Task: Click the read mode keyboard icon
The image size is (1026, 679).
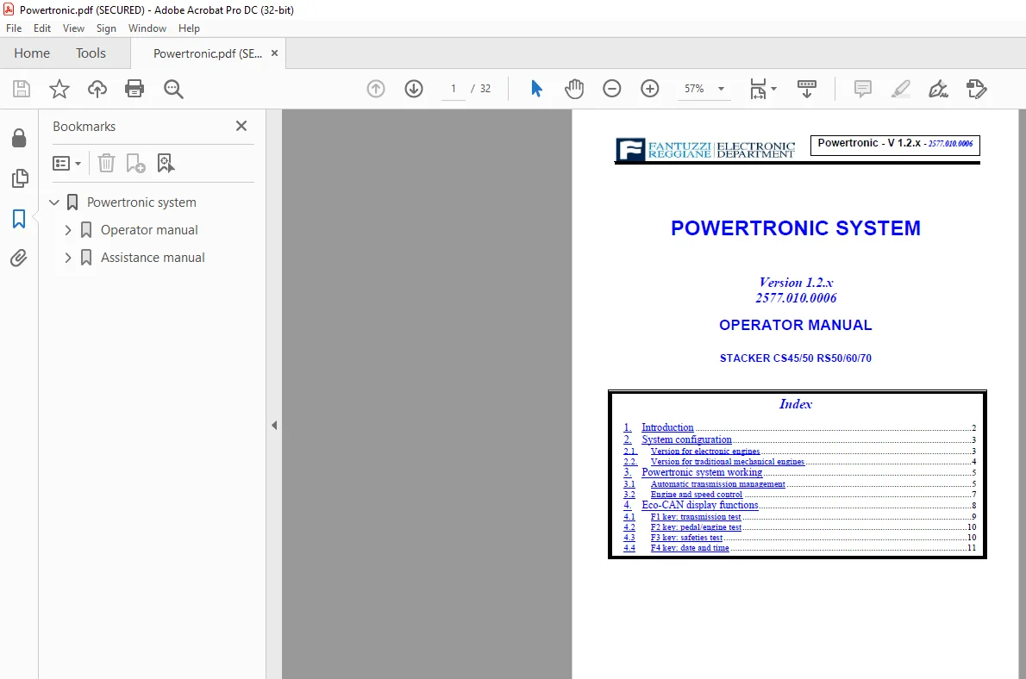Action: 807,89
